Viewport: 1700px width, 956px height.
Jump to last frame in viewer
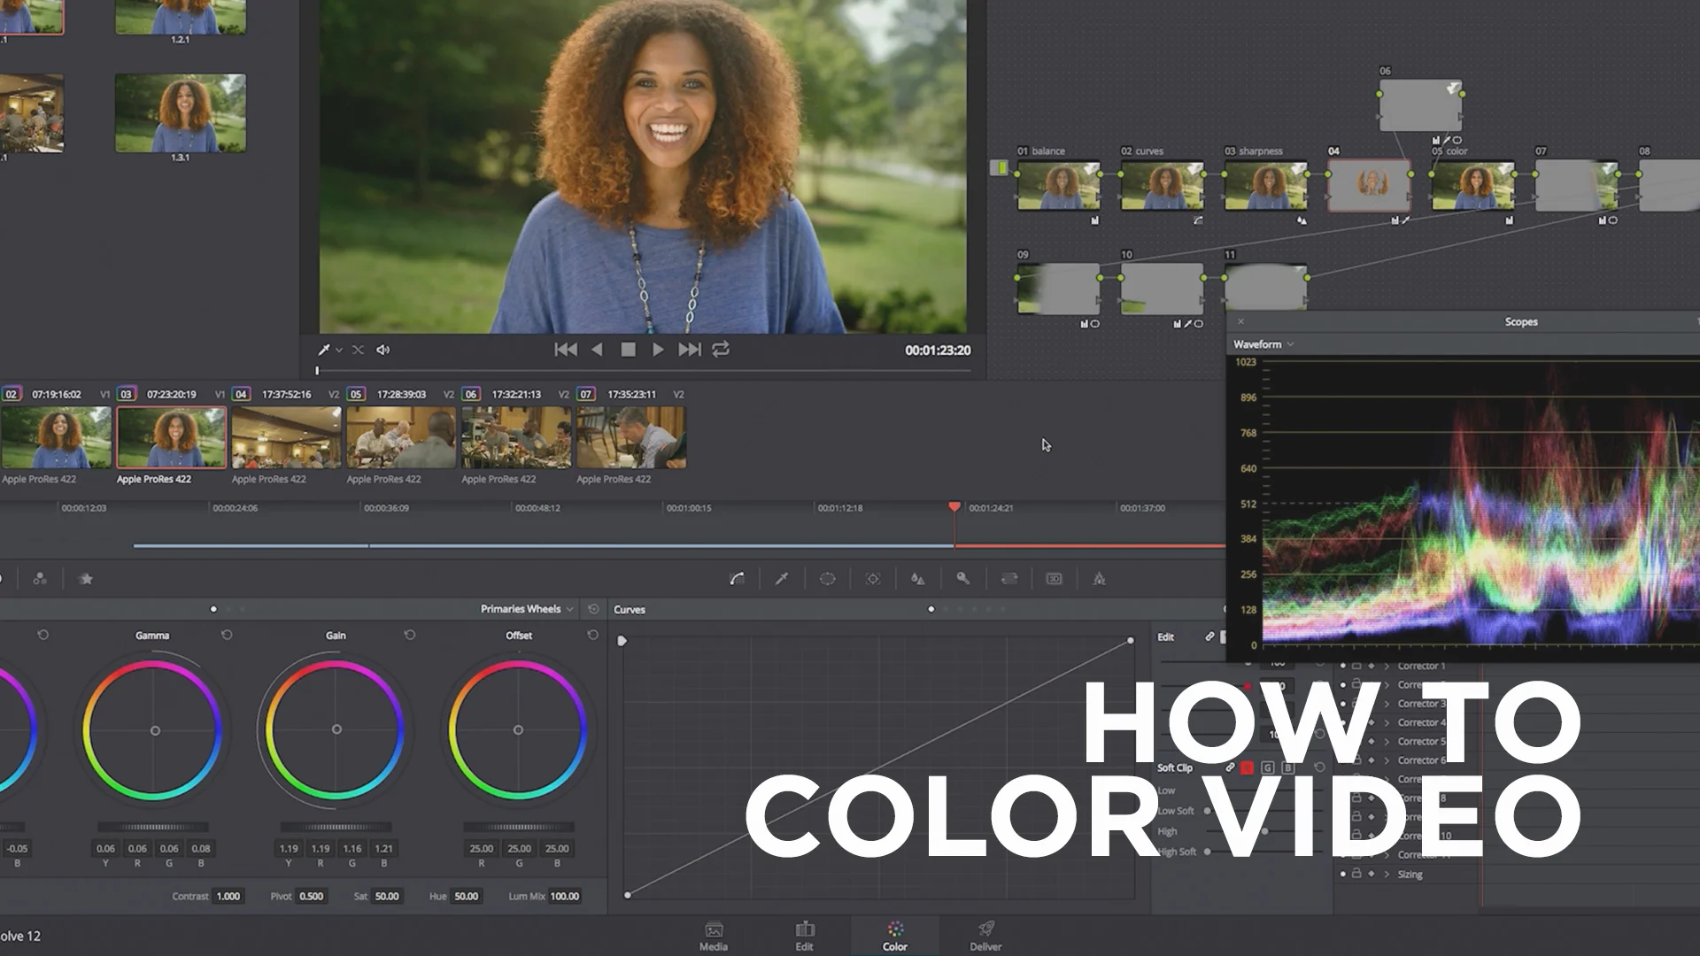coord(690,350)
